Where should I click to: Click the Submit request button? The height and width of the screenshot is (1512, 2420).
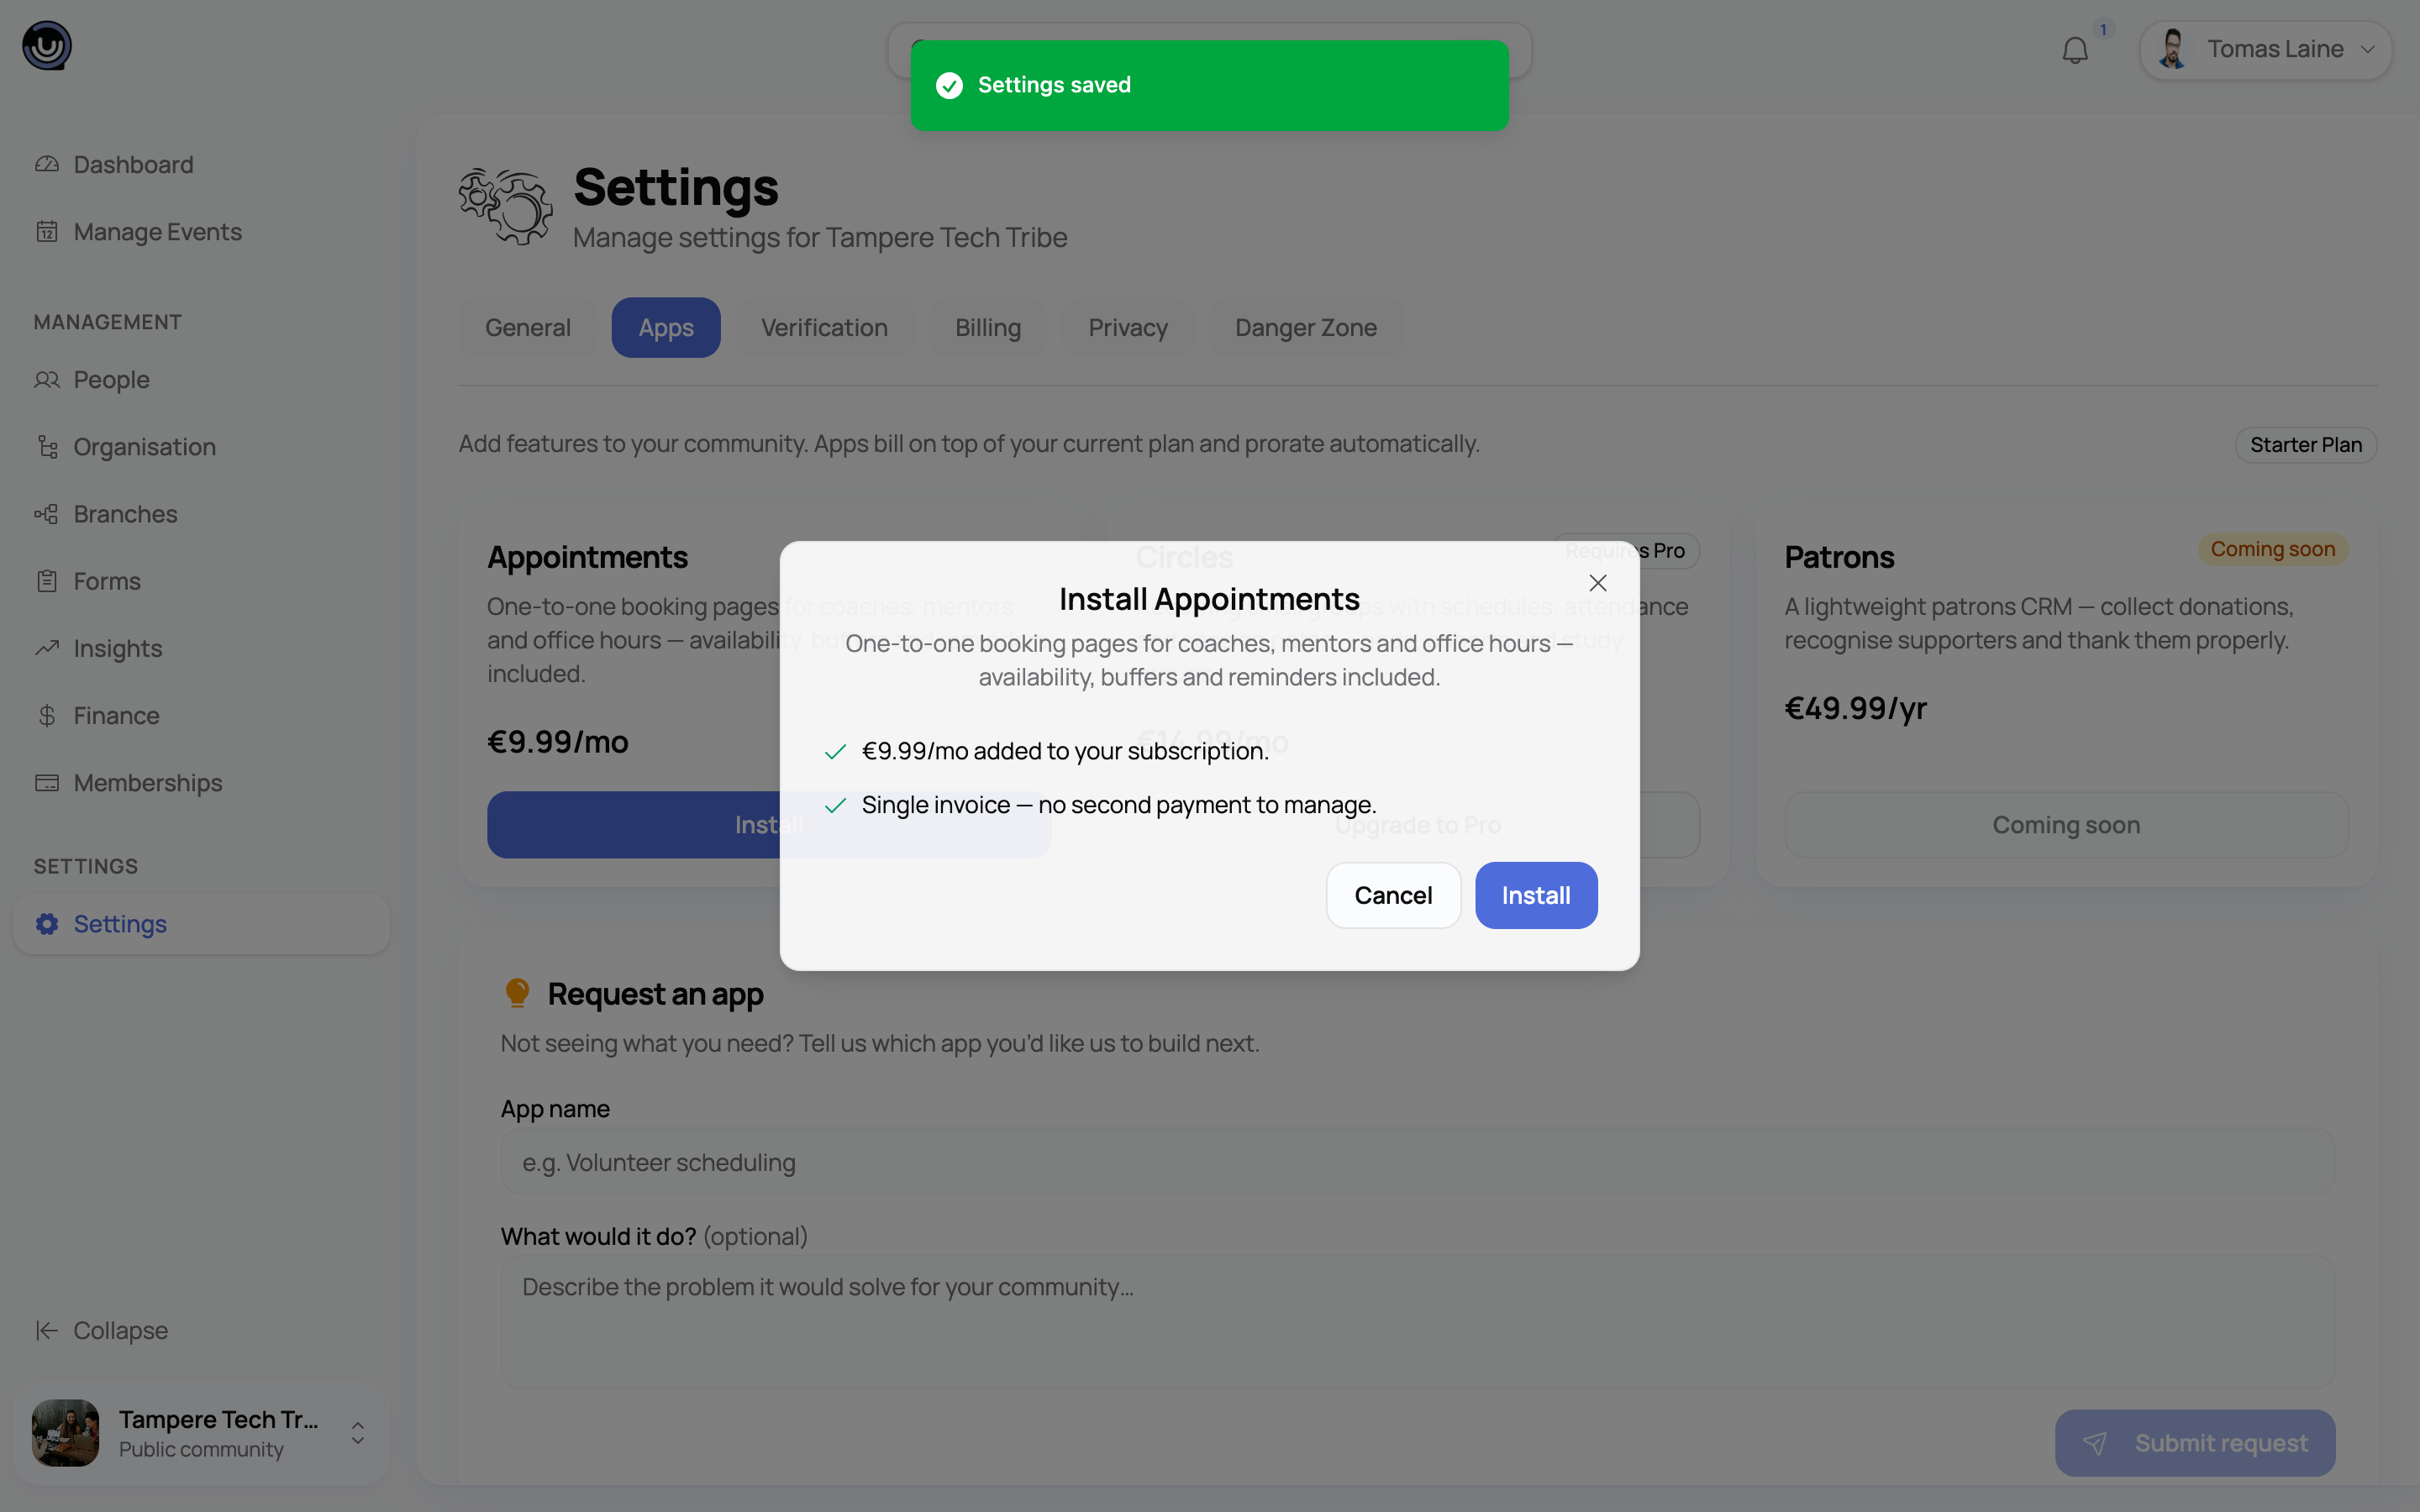(x=2195, y=1443)
